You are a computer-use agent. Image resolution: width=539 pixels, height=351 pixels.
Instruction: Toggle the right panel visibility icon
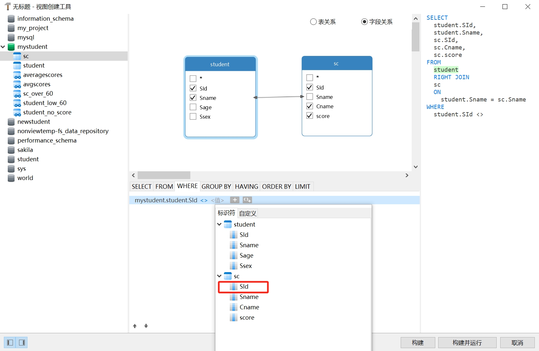[x=22, y=343]
